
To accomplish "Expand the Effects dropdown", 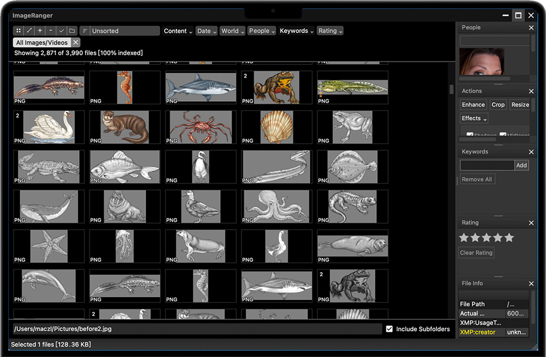I will [474, 118].
